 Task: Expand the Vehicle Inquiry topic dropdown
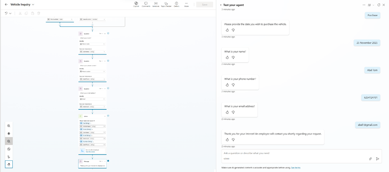33,5
